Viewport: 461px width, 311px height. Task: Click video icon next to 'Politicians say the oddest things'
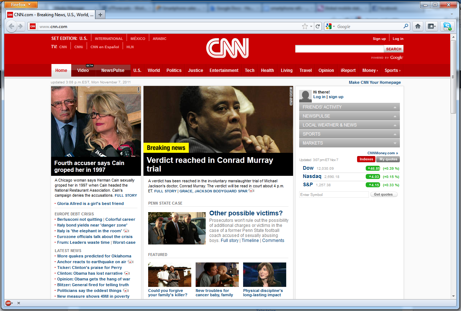click(126, 291)
